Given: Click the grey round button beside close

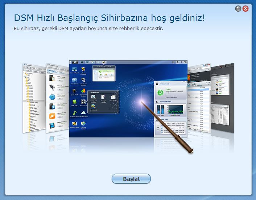Looking at the screenshot, I should coord(238,9).
